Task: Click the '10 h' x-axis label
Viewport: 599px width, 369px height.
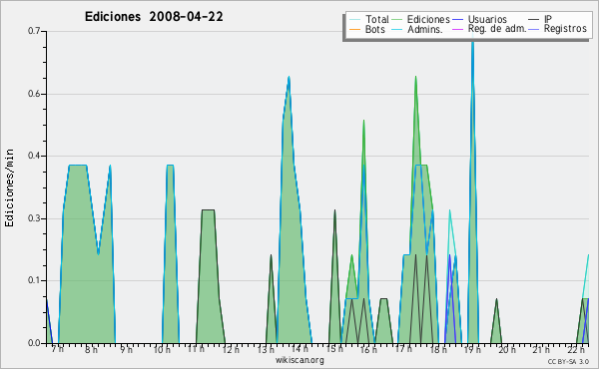Action: [162, 349]
